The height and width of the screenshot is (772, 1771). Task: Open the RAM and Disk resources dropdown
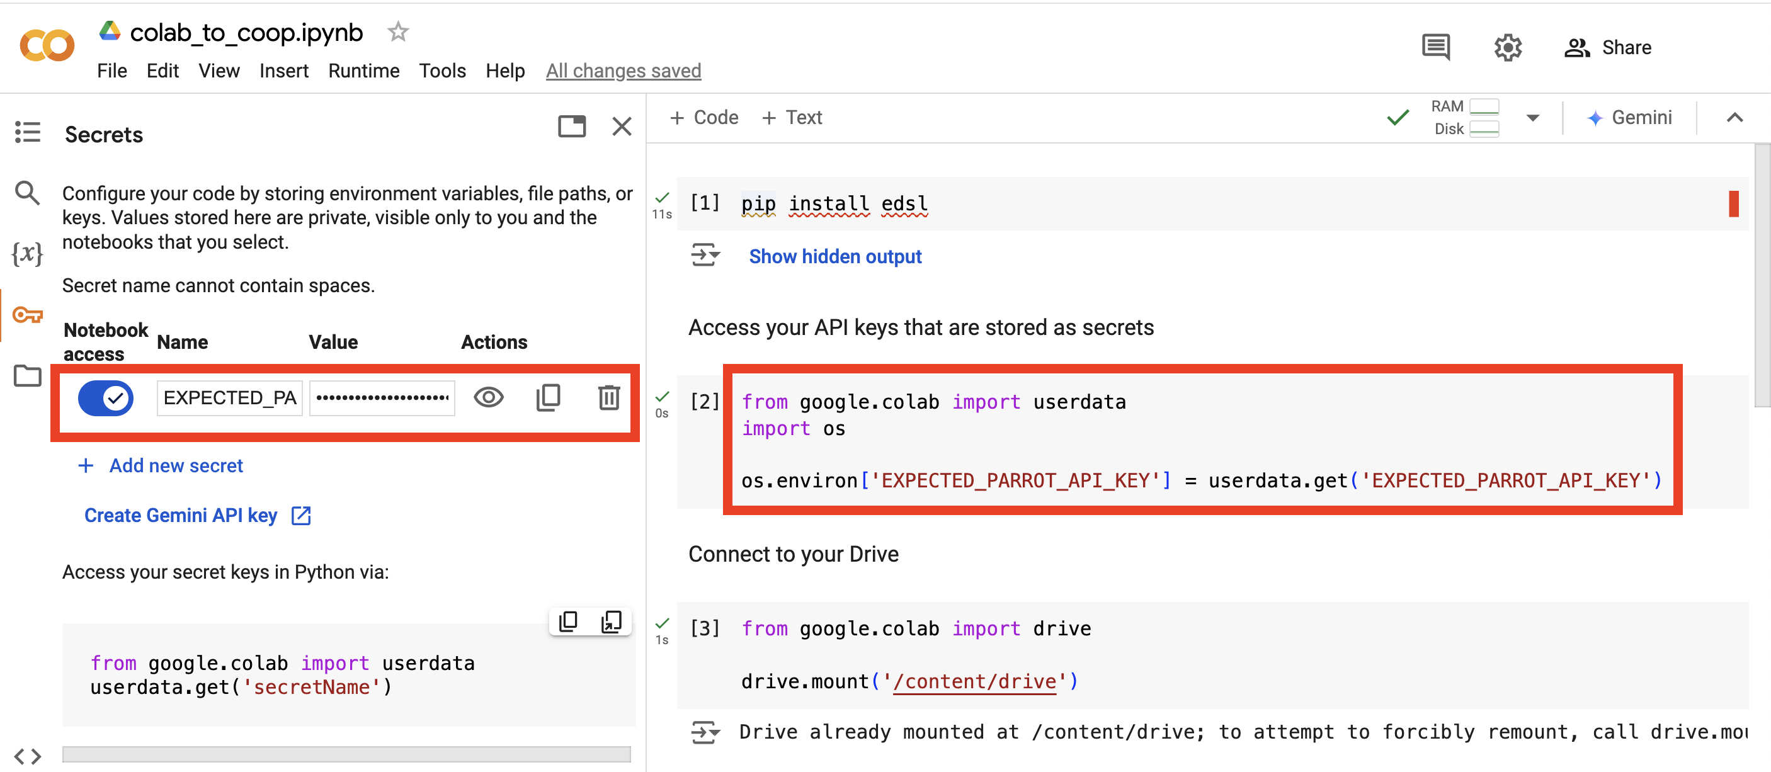[1534, 117]
